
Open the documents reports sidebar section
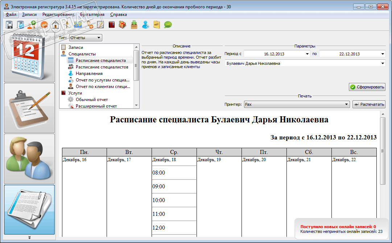(29, 210)
